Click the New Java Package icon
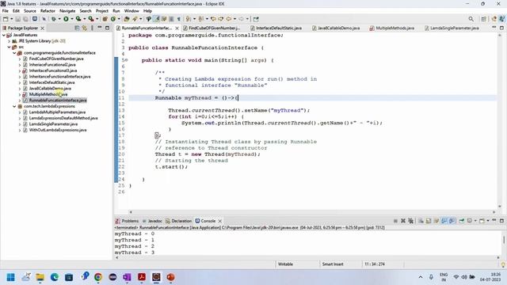 pyautogui.click(x=105, y=19)
